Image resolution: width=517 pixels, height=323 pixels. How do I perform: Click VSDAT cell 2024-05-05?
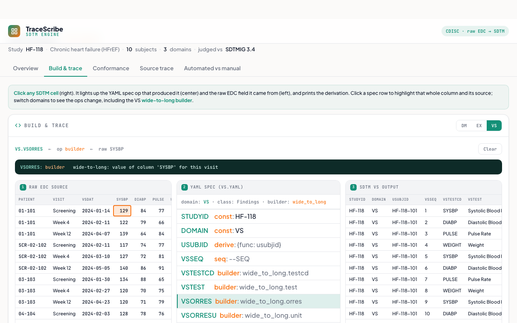pyautogui.click(x=96, y=268)
